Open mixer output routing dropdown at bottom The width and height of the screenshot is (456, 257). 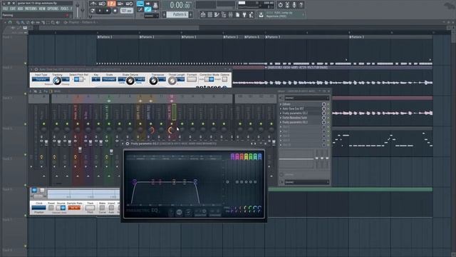(x=307, y=182)
